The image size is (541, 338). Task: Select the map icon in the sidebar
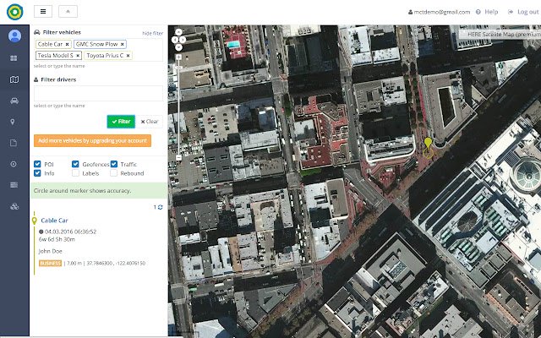click(x=14, y=79)
